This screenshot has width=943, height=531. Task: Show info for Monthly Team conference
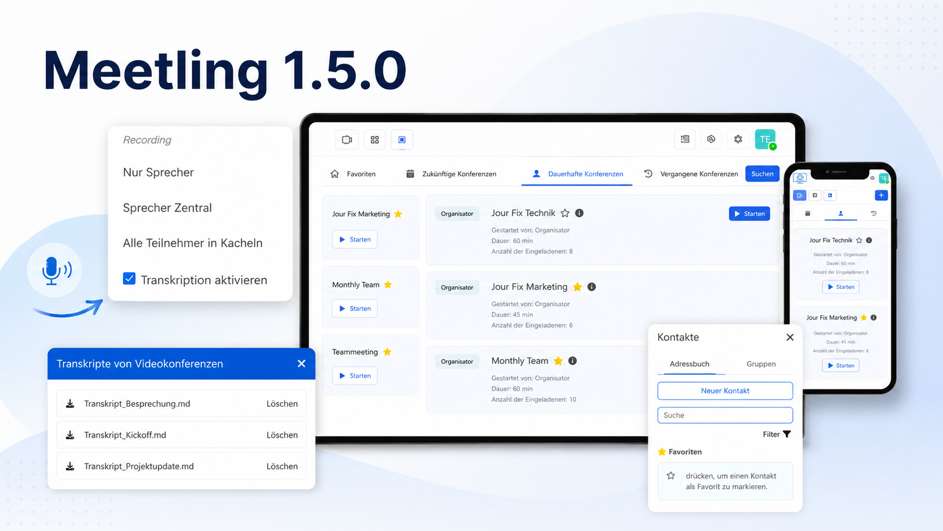[x=572, y=361]
